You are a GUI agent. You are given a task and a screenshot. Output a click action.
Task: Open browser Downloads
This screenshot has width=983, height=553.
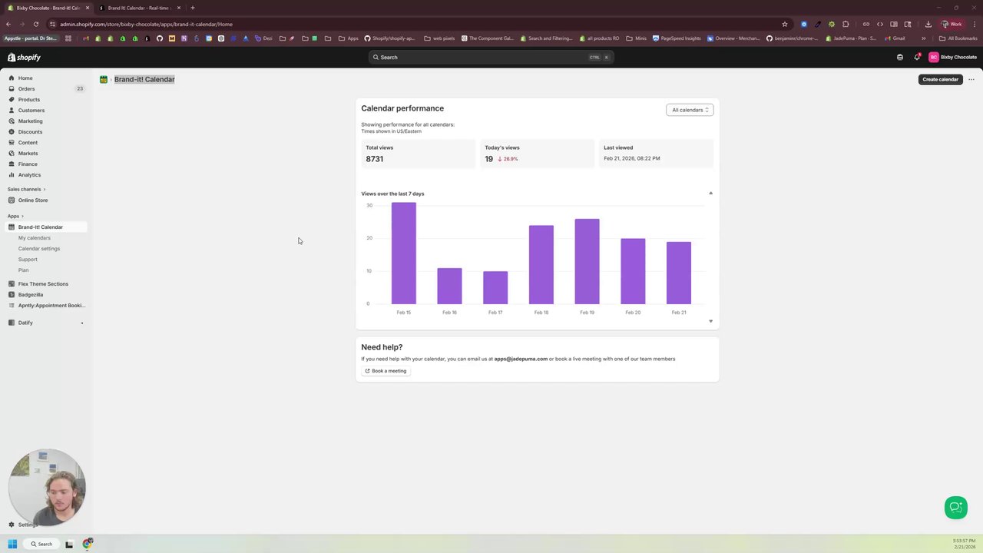pos(928,24)
